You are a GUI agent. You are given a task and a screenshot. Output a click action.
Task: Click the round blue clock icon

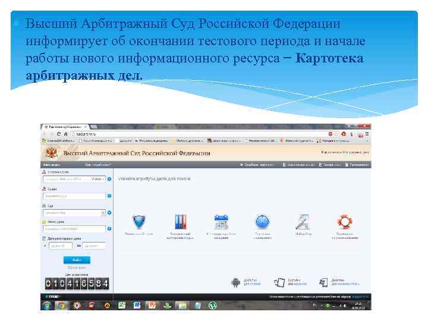[x=262, y=221]
